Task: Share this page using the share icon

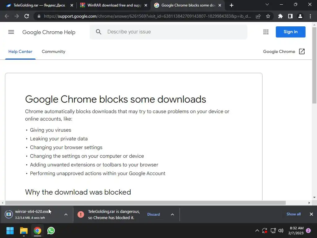Action: (258, 16)
